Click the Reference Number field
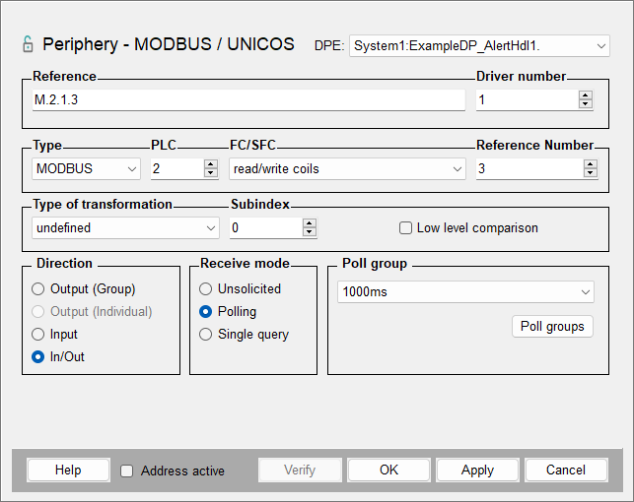This screenshot has width=634, height=502. (x=529, y=168)
